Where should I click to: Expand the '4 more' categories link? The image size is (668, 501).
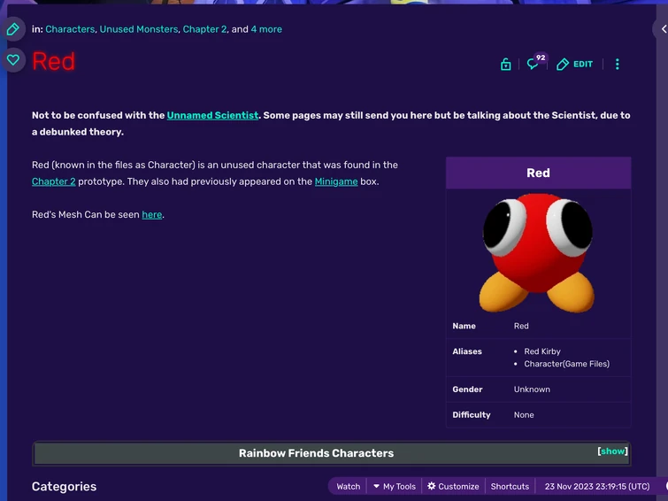click(266, 29)
